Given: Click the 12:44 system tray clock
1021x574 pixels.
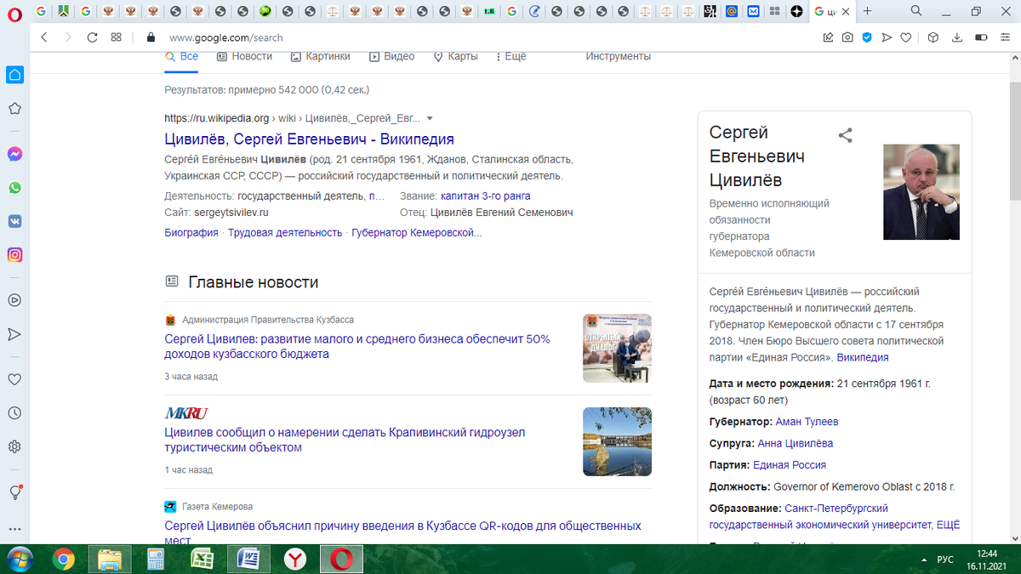Looking at the screenshot, I should click(x=987, y=553).
